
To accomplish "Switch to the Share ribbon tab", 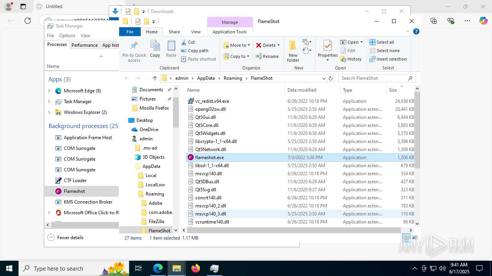I will coord(174,32).
